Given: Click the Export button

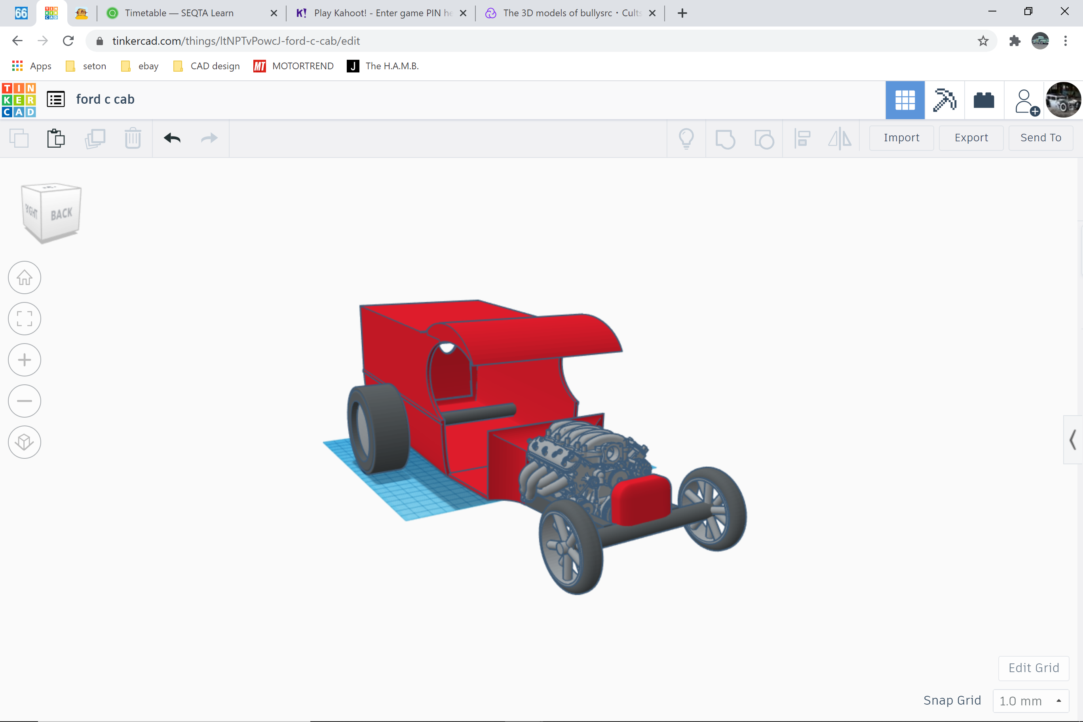Looking at the screenshot, I should (x=971, y=138).
